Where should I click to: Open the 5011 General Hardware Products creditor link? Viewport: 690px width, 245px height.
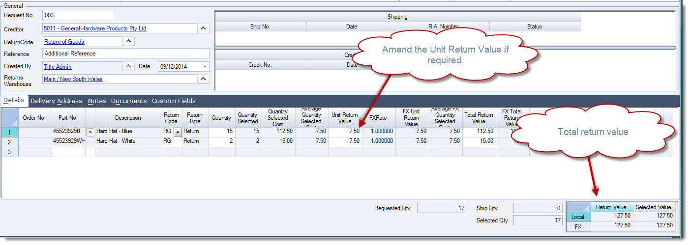95,28
